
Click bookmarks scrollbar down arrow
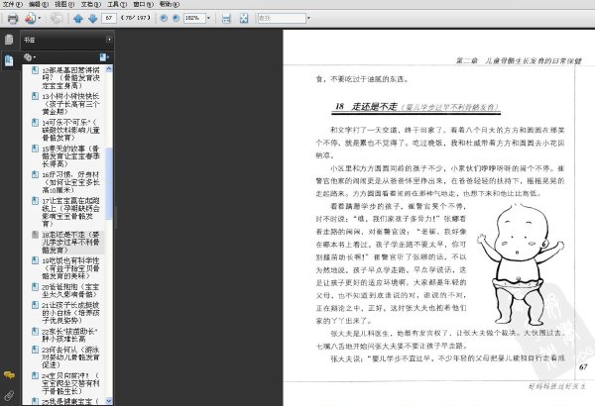(109, 400)
